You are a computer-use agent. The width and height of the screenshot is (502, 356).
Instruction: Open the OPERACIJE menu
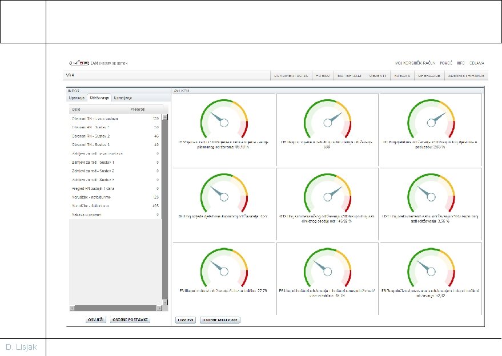coord(429,76)
